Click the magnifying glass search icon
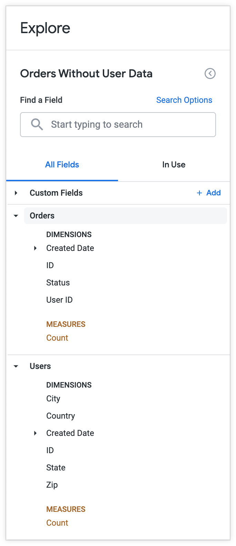 [37, 124]
